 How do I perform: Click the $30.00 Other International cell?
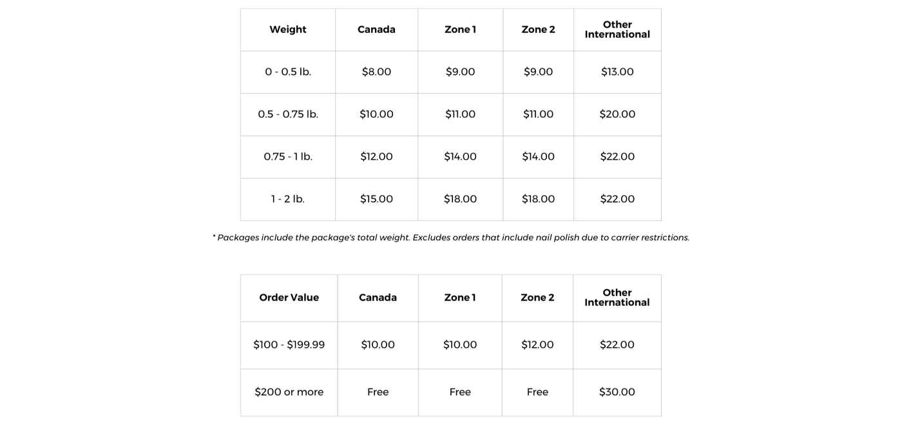617,392
